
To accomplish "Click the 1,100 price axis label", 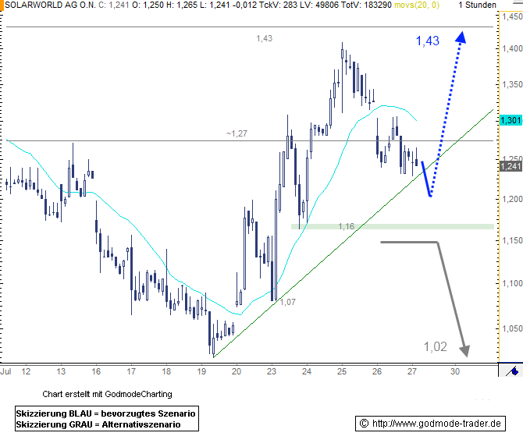I will click(512, 283).
